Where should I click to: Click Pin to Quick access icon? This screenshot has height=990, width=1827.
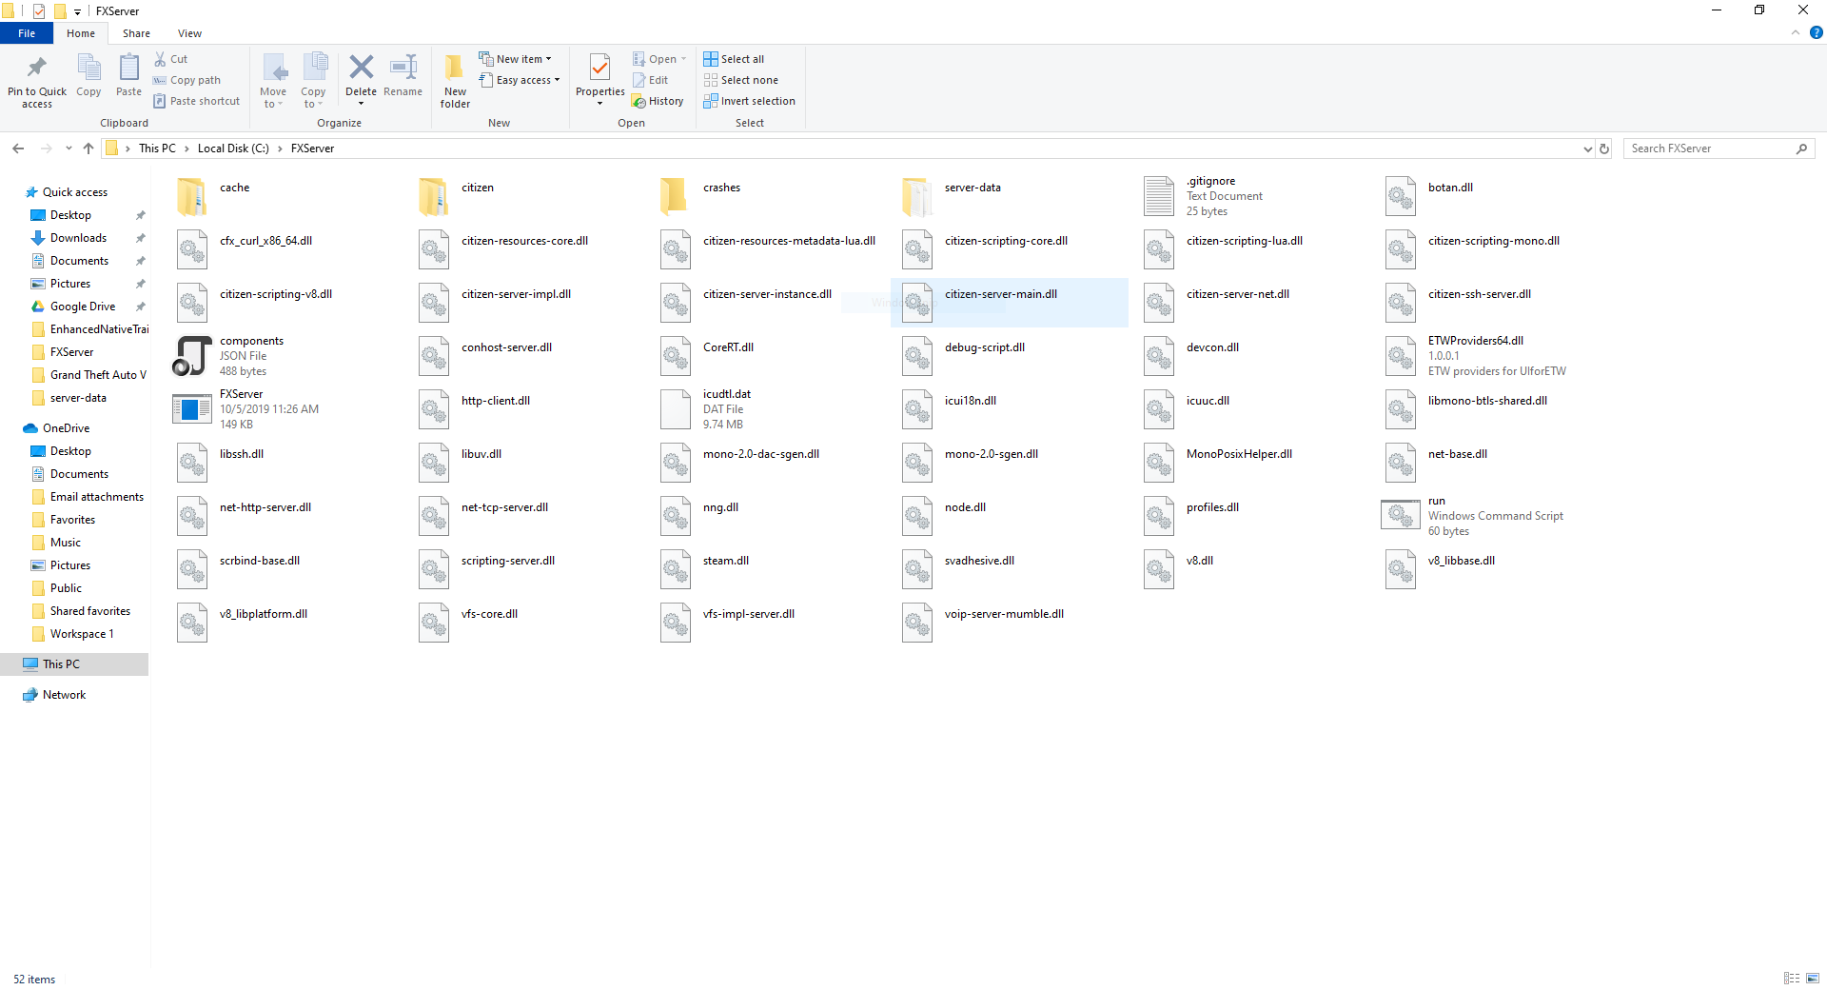37,68
